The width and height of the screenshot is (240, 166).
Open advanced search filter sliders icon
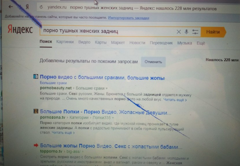pyautogui.click(x=195, y=32)
